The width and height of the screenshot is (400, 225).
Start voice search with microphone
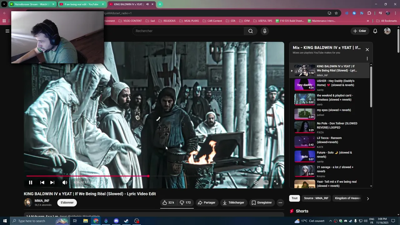(265, 31)
